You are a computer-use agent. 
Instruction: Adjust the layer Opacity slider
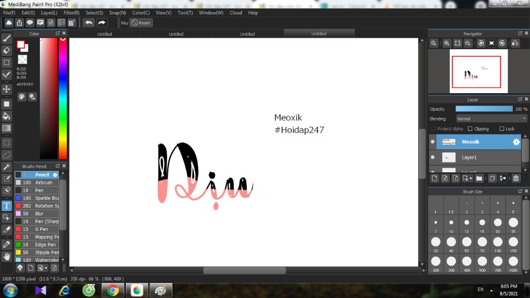pos(484,109)
